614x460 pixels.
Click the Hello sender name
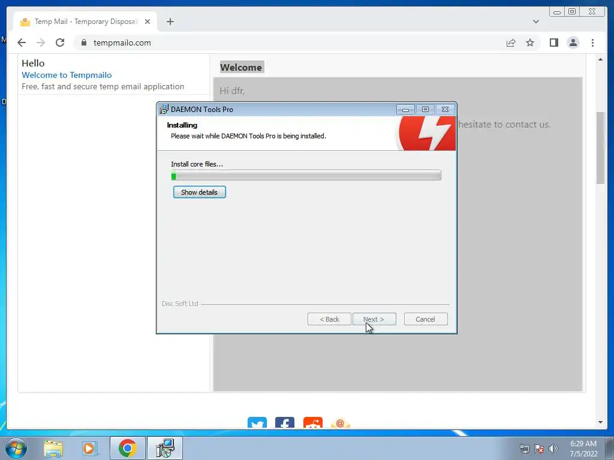33,63
